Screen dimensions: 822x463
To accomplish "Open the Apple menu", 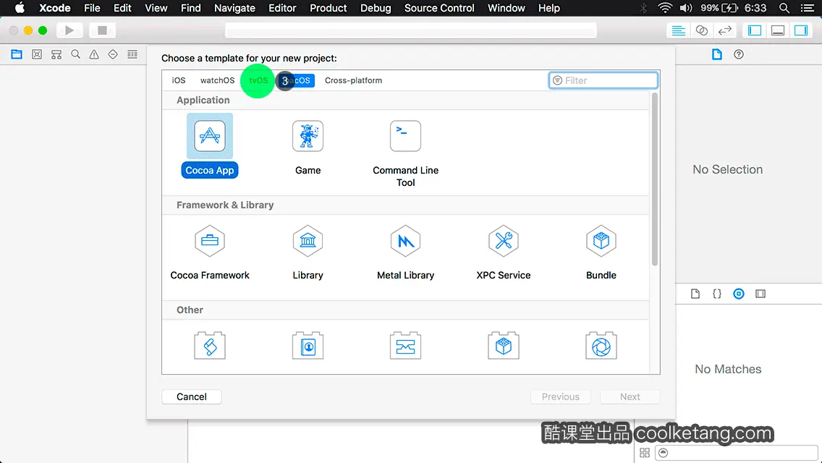I will pos(20,8).
